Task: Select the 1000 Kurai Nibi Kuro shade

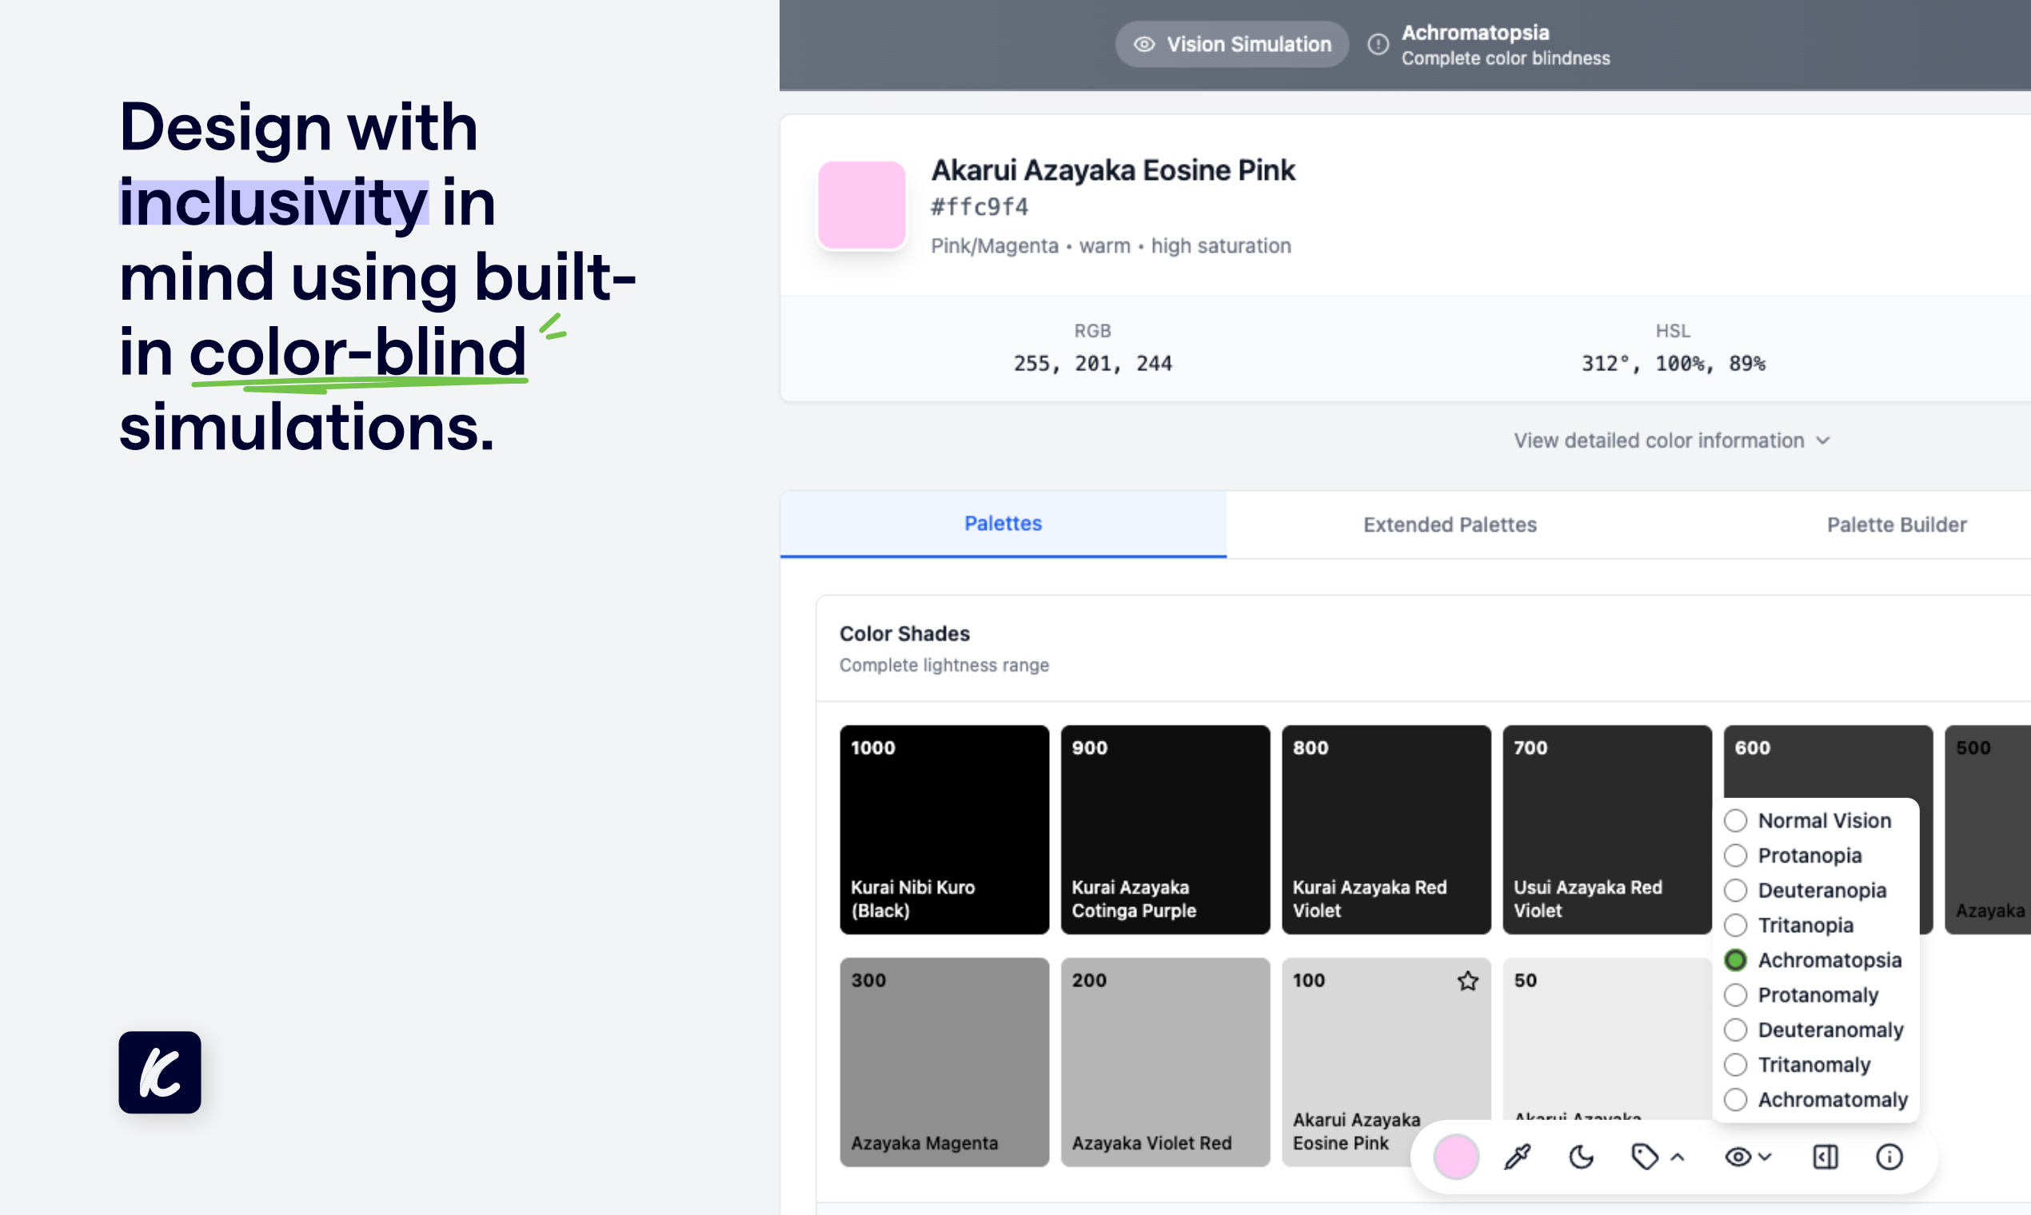Action: pyautogui.click(x=944, y=829)
